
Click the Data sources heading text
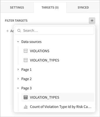31,42
